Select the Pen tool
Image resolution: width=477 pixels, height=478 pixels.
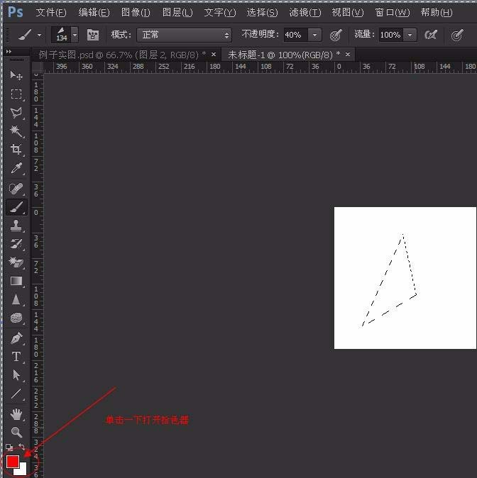[16, 338]
